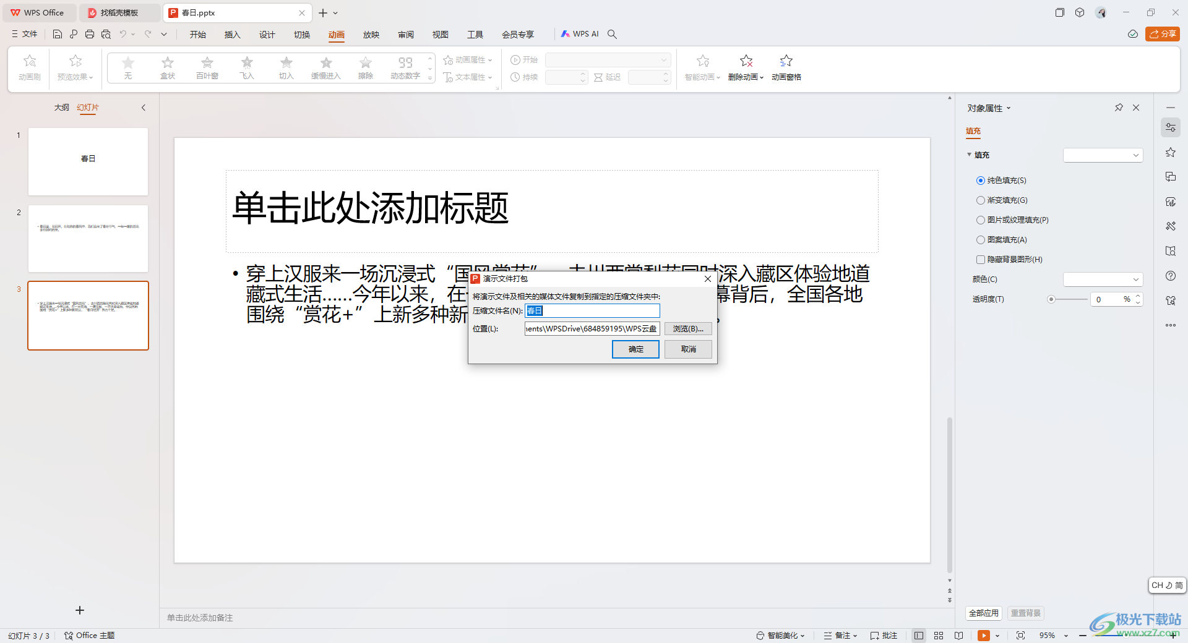Screen dimensions: 1188x643
Task: Open the 填充 preset dropdown
Action: tap(1103, 155)
